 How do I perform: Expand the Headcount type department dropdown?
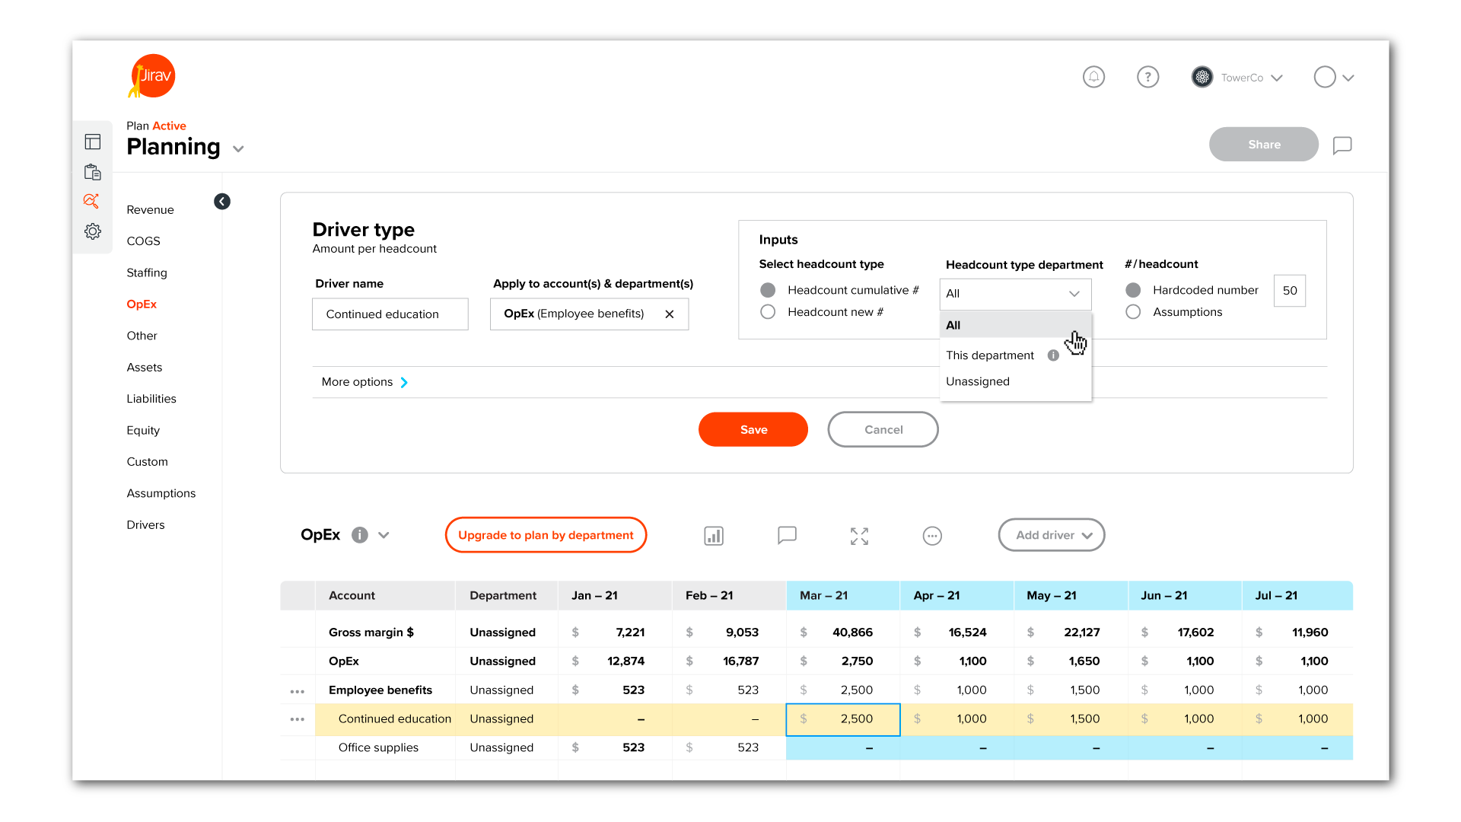(x=1014, y=293)
